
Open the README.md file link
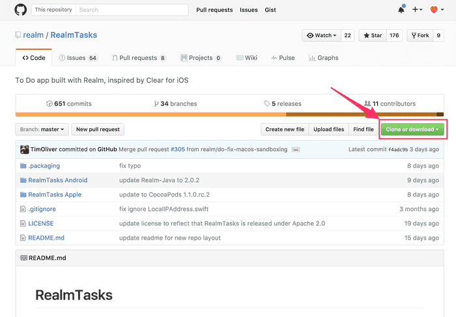(x=46, y=238)
